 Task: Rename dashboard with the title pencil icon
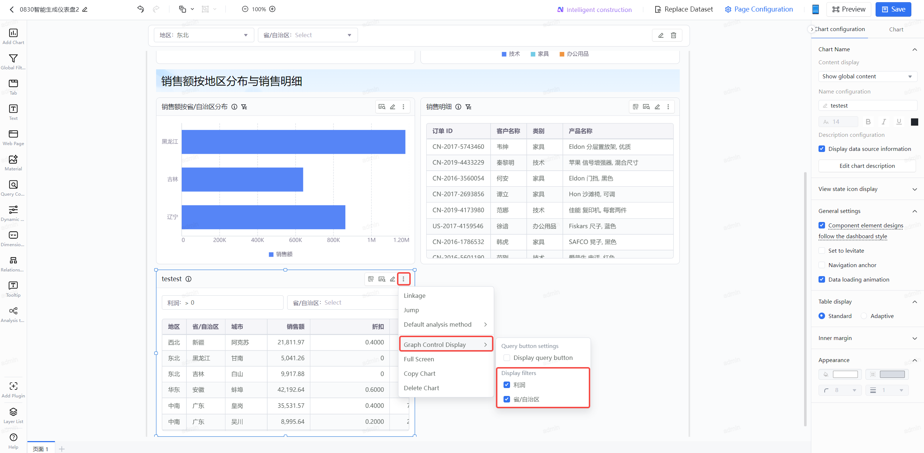(85, 9)
